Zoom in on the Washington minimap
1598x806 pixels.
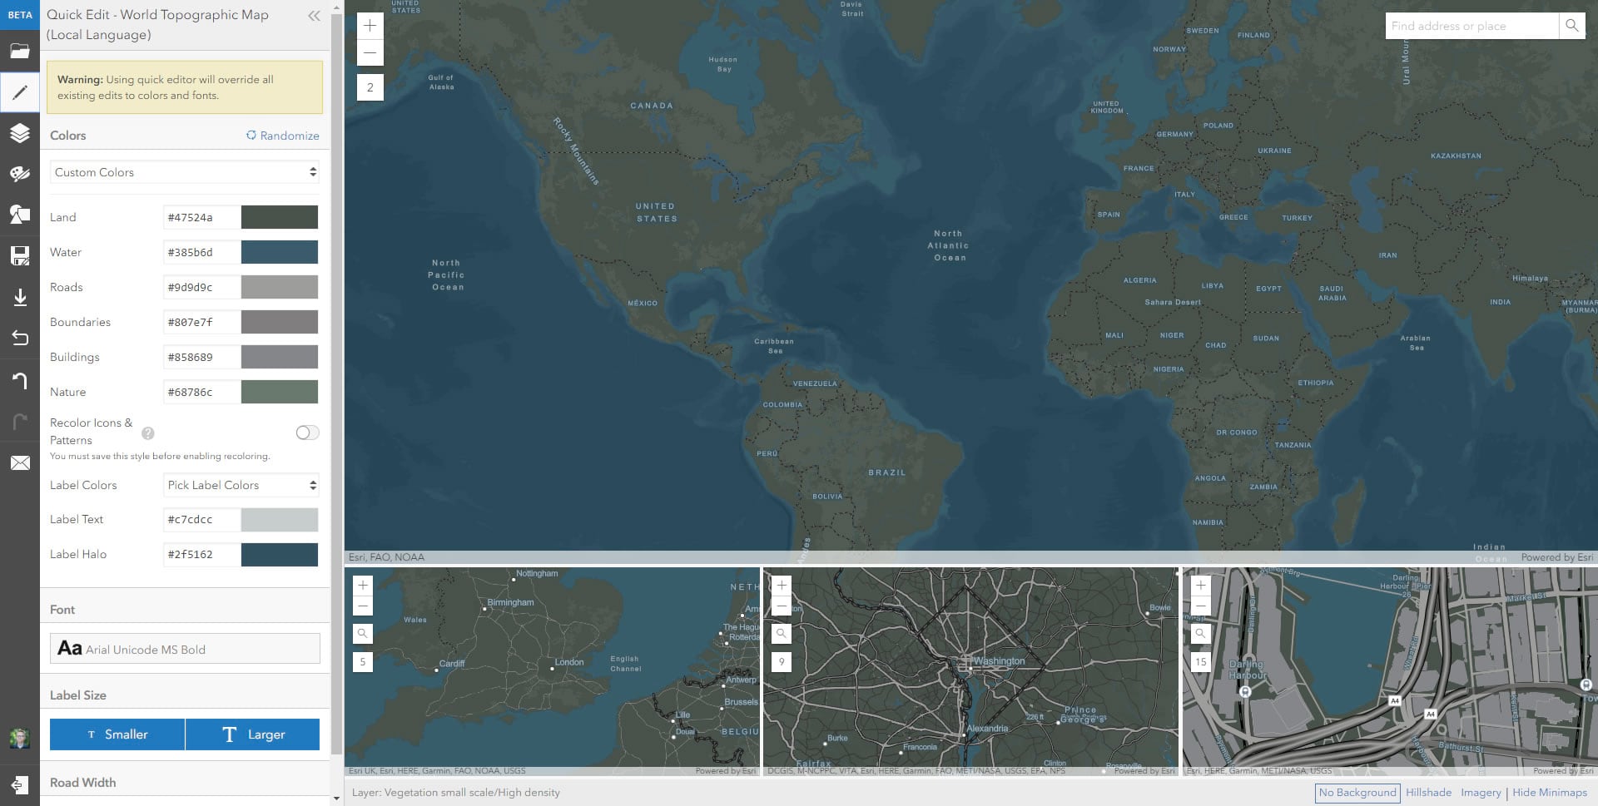pos(782,586)
